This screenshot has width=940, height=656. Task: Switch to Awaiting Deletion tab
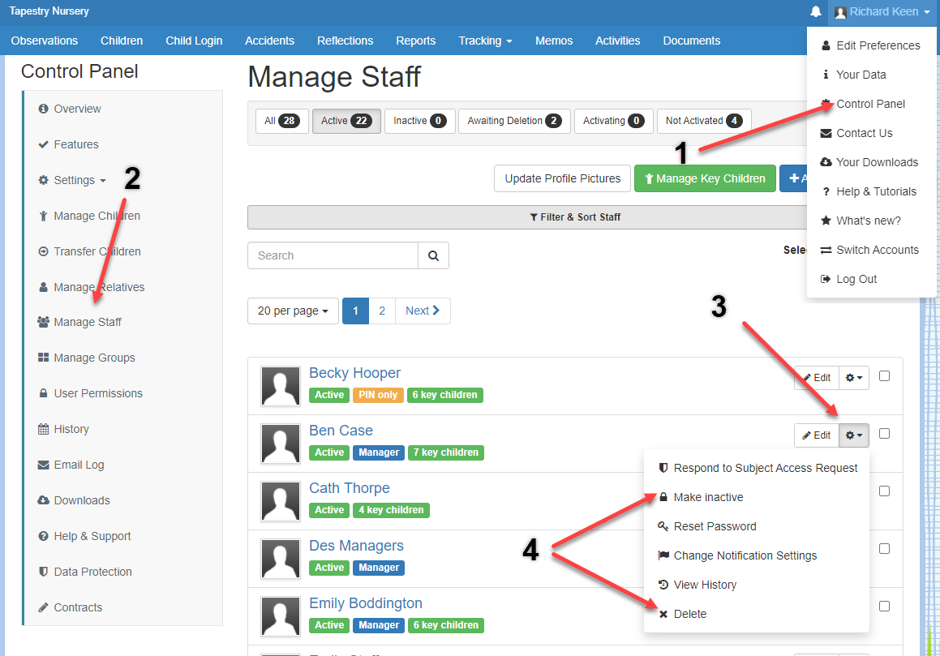point(514,121)
